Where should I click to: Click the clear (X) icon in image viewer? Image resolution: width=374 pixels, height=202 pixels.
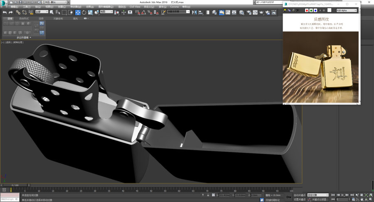pyautogui.click(x=298, y=10)
